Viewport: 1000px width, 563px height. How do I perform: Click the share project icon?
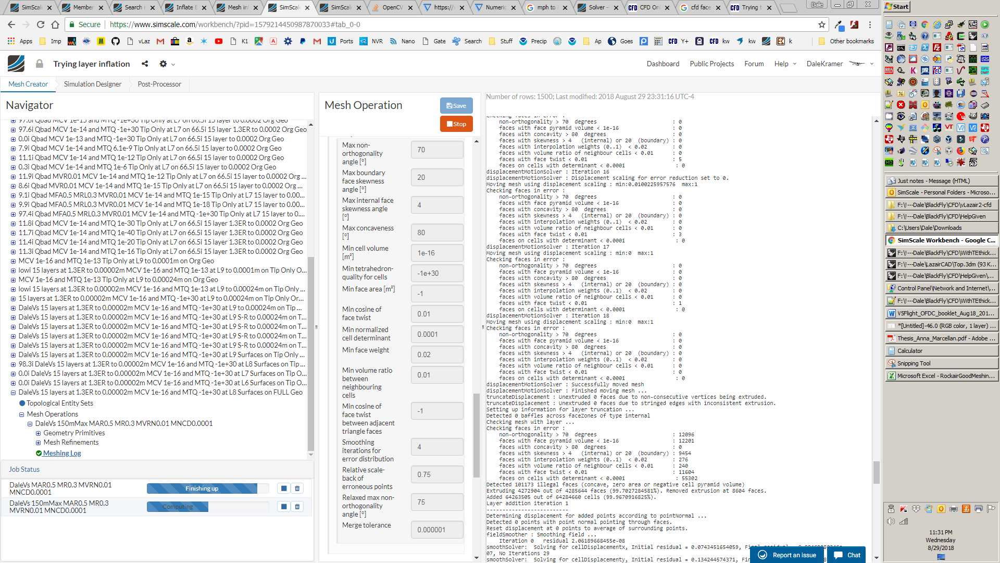[145, 64]
